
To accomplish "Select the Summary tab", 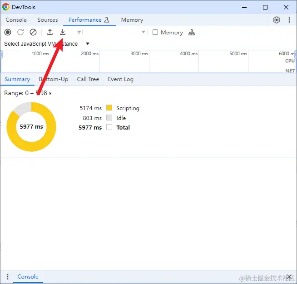I will click(x=17, y=79).
